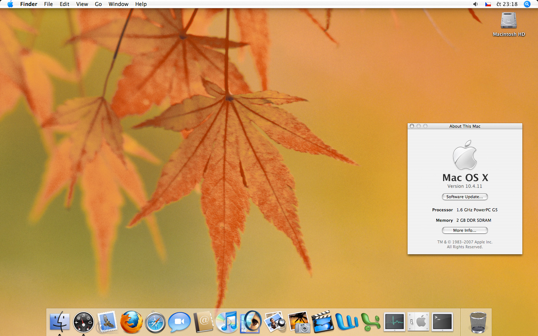
Task: Open iChat in the dock
Action: coord(179,322)
